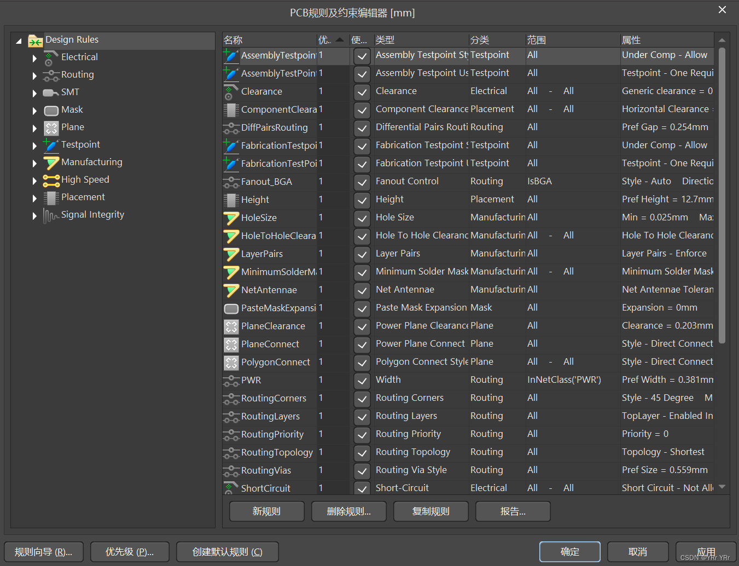Toggle enabled checkbox for Layer Pairs rule
The height and width of the screenshot is (566, 739).
[x=362, y=254]
